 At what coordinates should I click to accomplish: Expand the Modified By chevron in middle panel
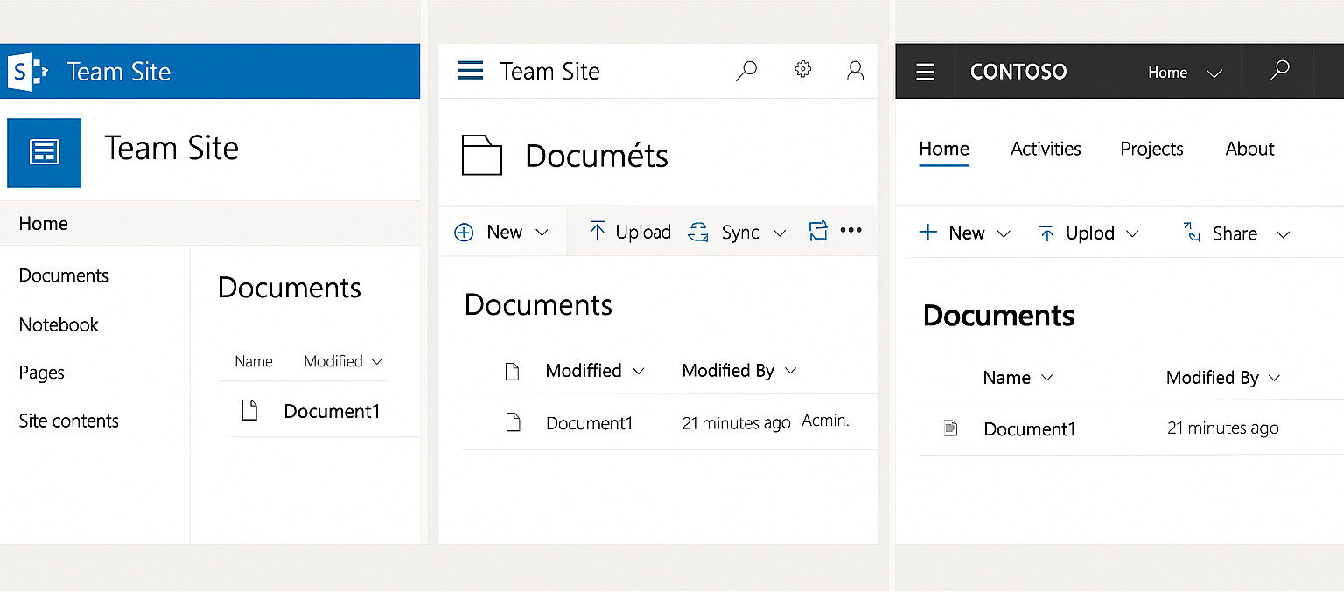[x=791, y=371]
